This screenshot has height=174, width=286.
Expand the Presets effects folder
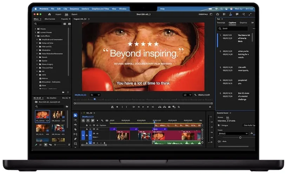tap(35, 29)
